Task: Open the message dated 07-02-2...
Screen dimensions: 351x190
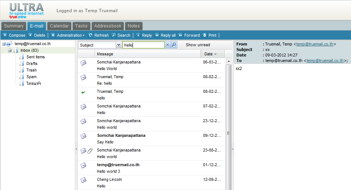Action: (151, 109)
